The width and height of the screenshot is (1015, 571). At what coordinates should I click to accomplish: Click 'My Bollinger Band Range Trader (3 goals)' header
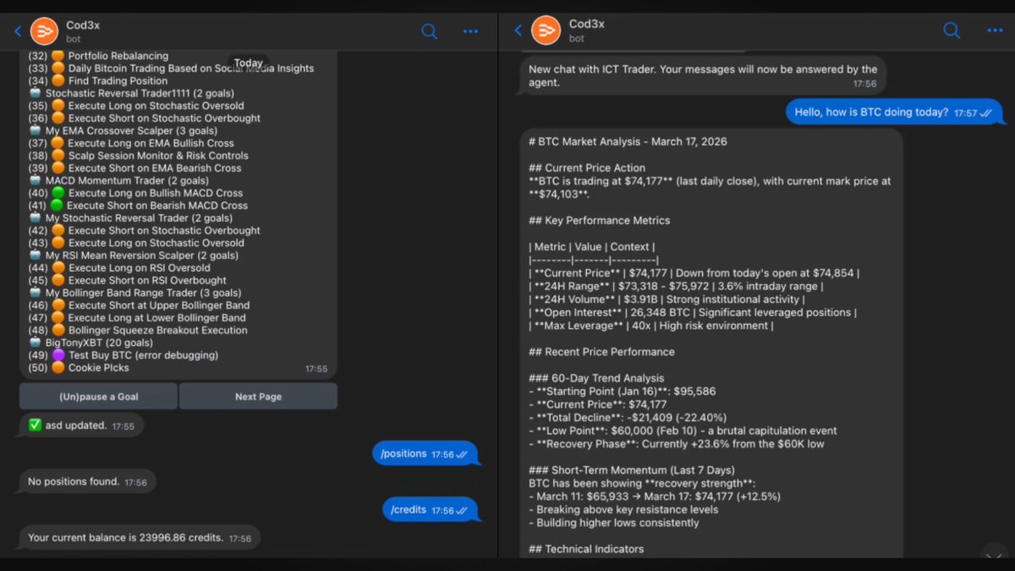click(x=135, y=293)
